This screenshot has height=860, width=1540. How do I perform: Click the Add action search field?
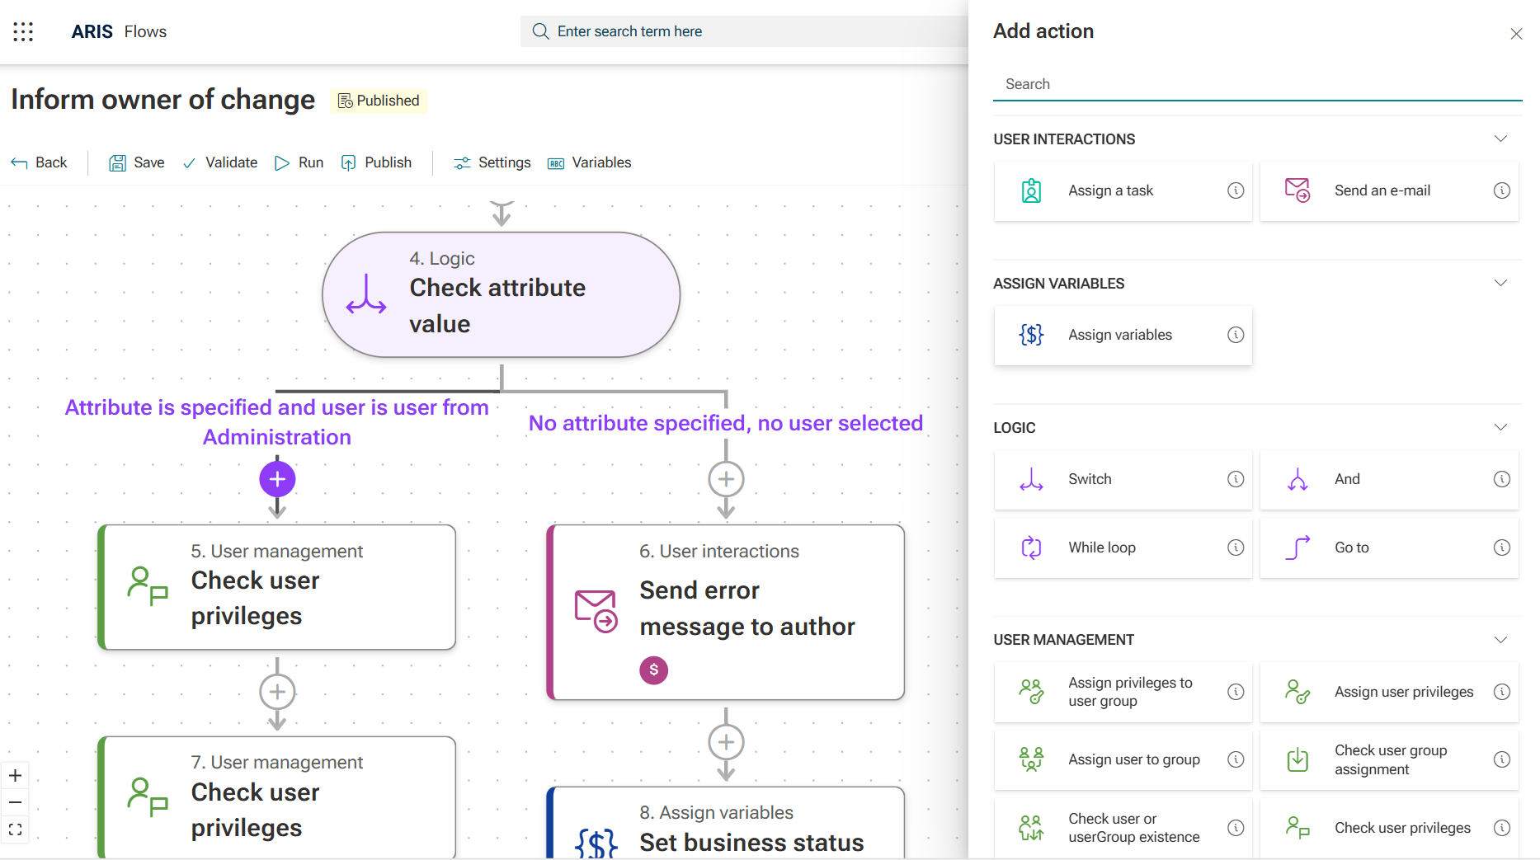point(1256,84)
